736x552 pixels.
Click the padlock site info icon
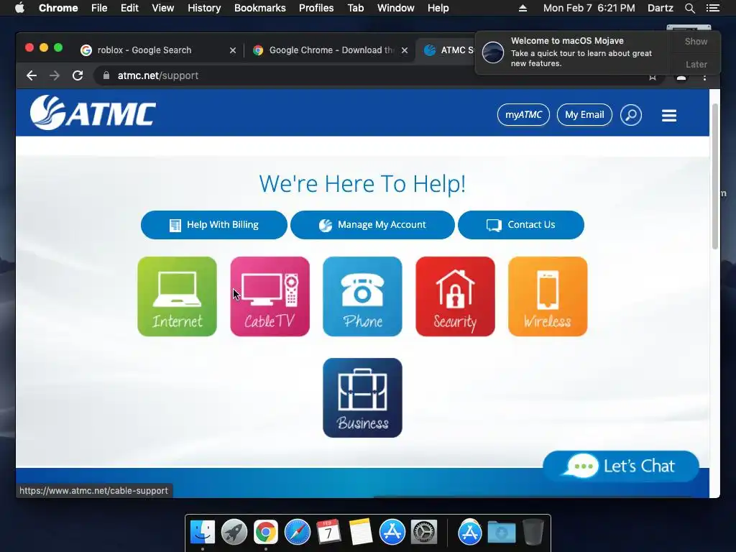pos(106,75)
